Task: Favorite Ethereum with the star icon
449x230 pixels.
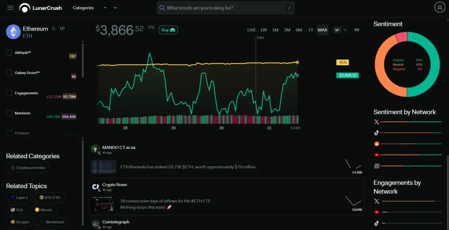Action: (53, 28)
